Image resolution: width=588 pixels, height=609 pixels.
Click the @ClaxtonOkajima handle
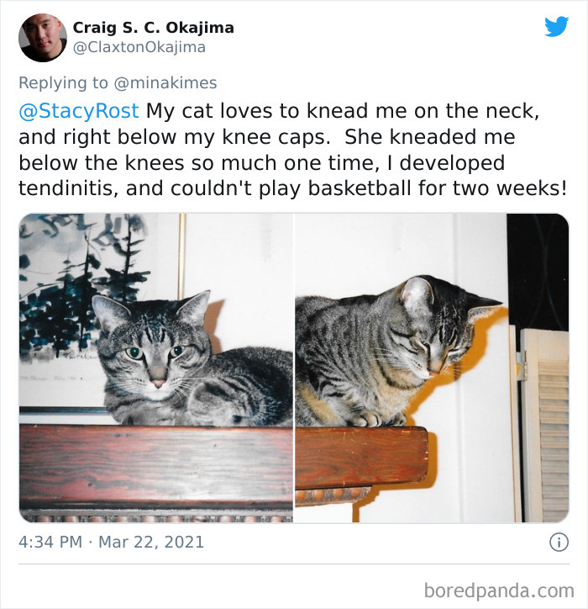pos(139,47)
